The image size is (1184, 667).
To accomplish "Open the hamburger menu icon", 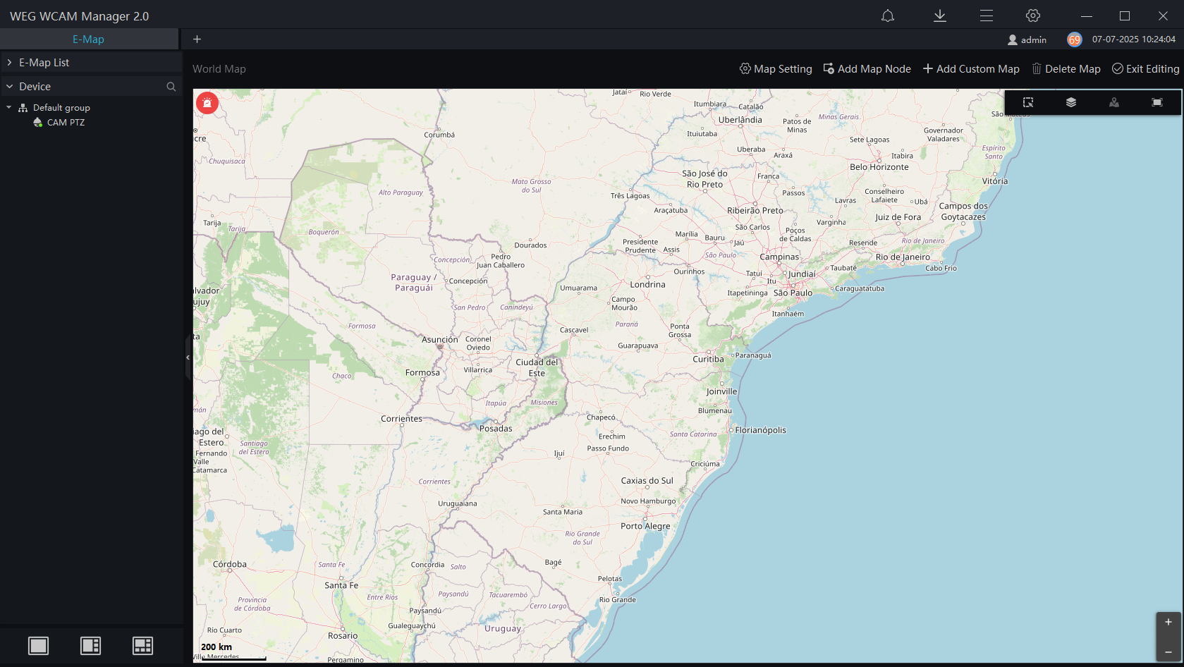I will click(987, 16).
